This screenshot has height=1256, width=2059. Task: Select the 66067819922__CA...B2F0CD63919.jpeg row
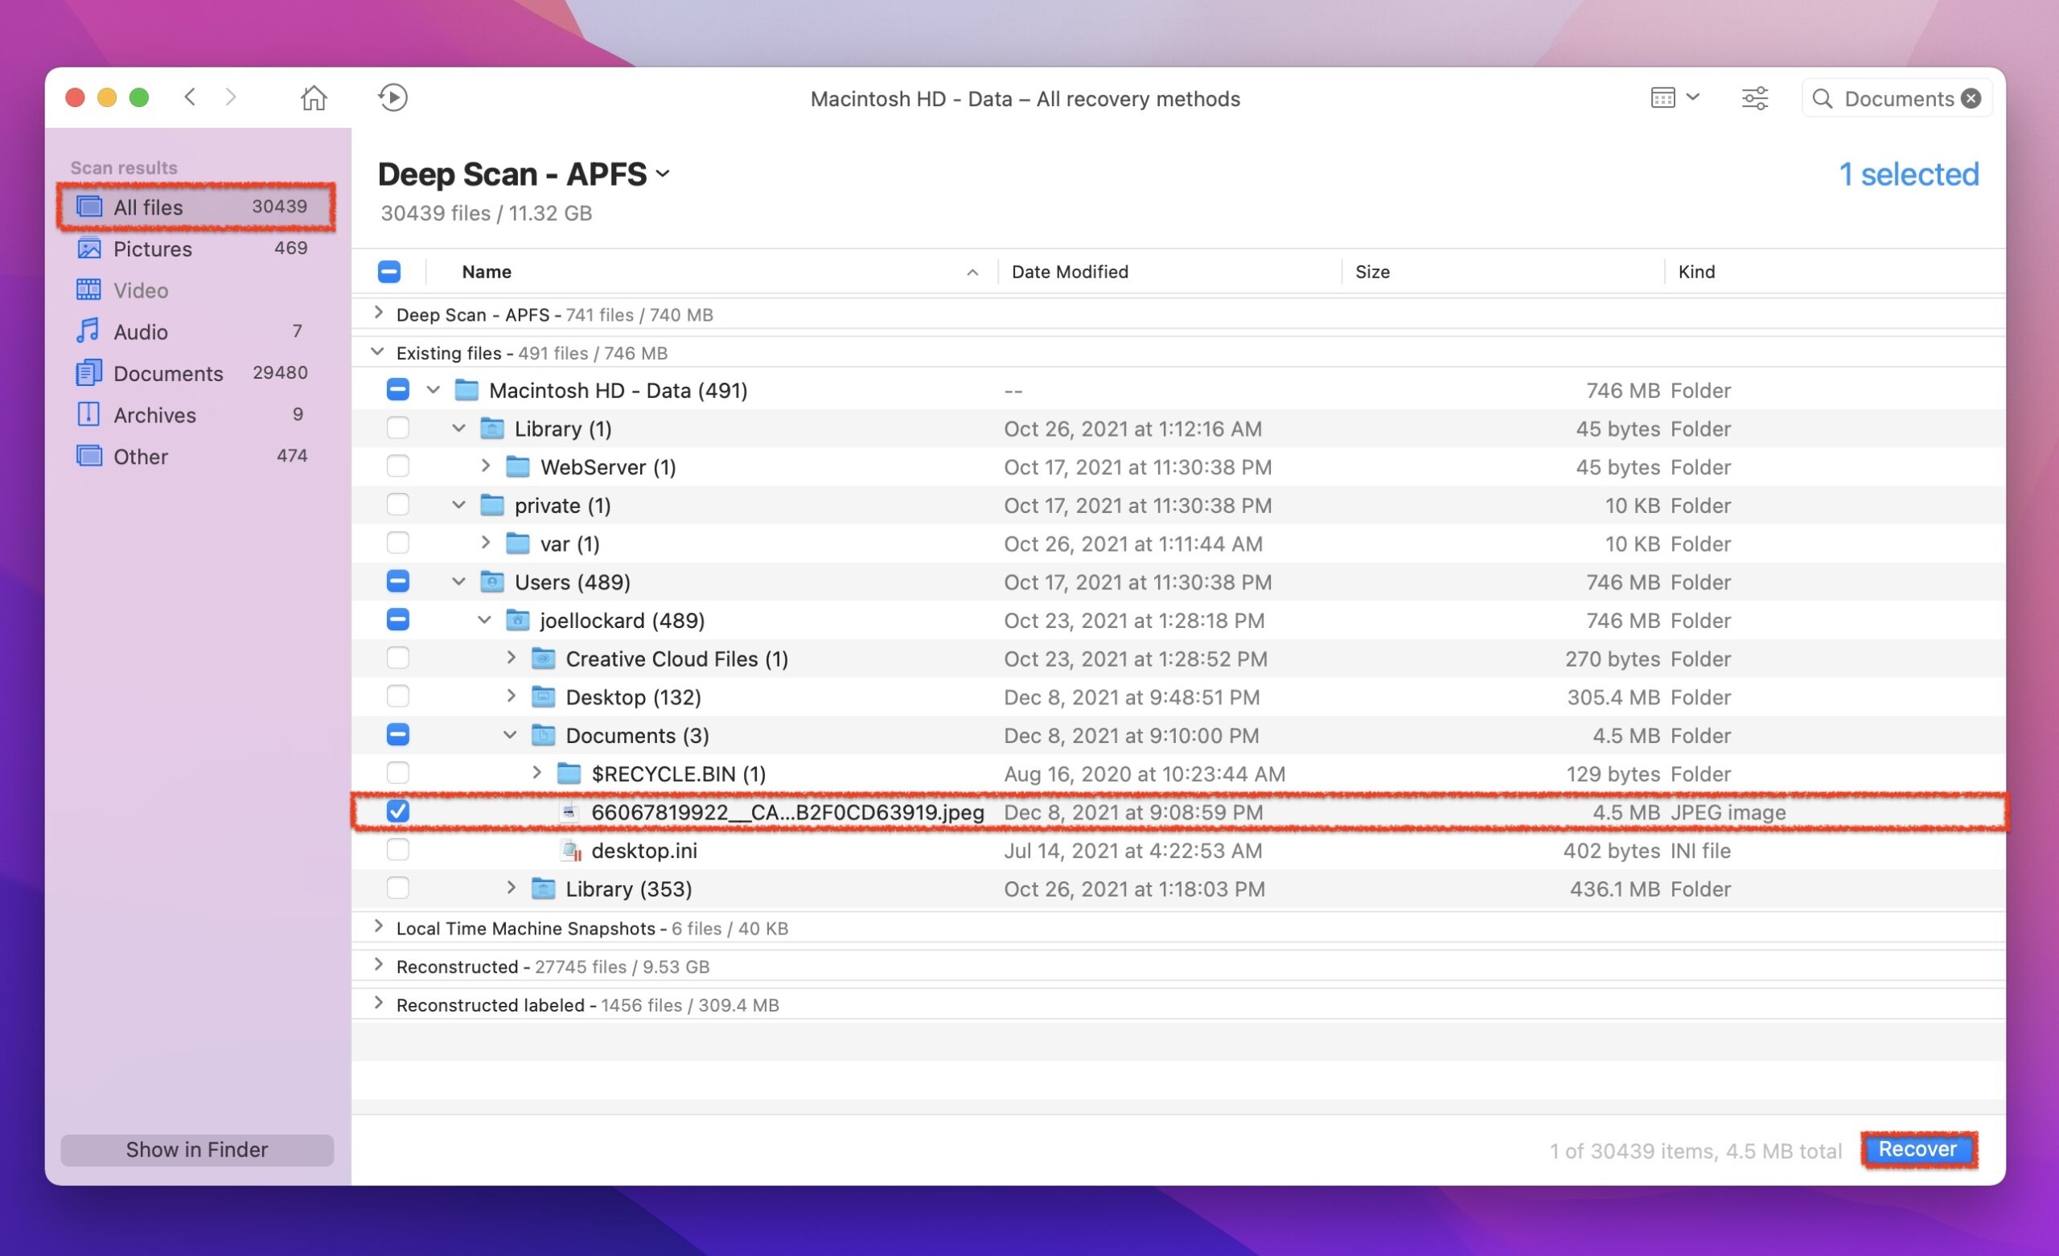point(1178,811)
